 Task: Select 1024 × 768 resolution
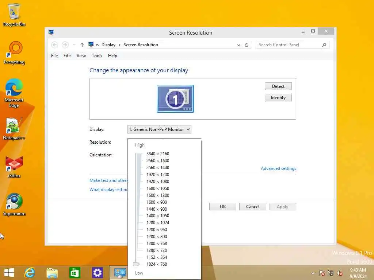(157, 264)
